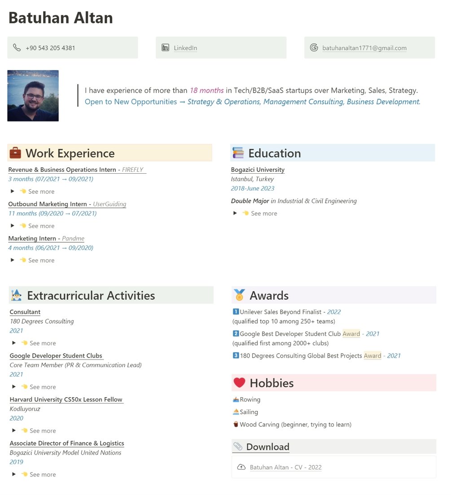Click the paperclip icon beside Download
The image size is (451, 495).
238,447
